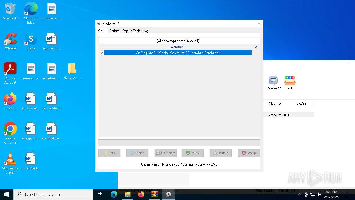Open GenP.v3.5 folder on desktop

coord(72,72)
